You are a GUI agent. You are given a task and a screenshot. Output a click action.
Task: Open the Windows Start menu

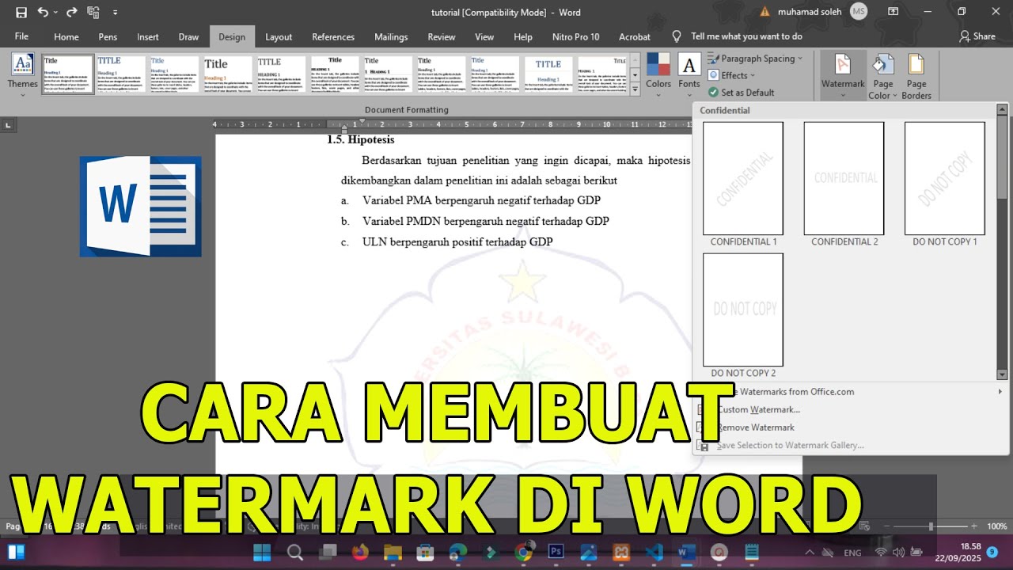(x=262, y=552)
